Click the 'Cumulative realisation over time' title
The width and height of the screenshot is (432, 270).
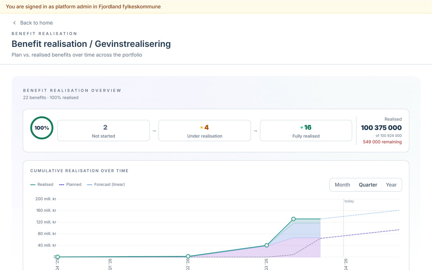(x=79, y=171)
